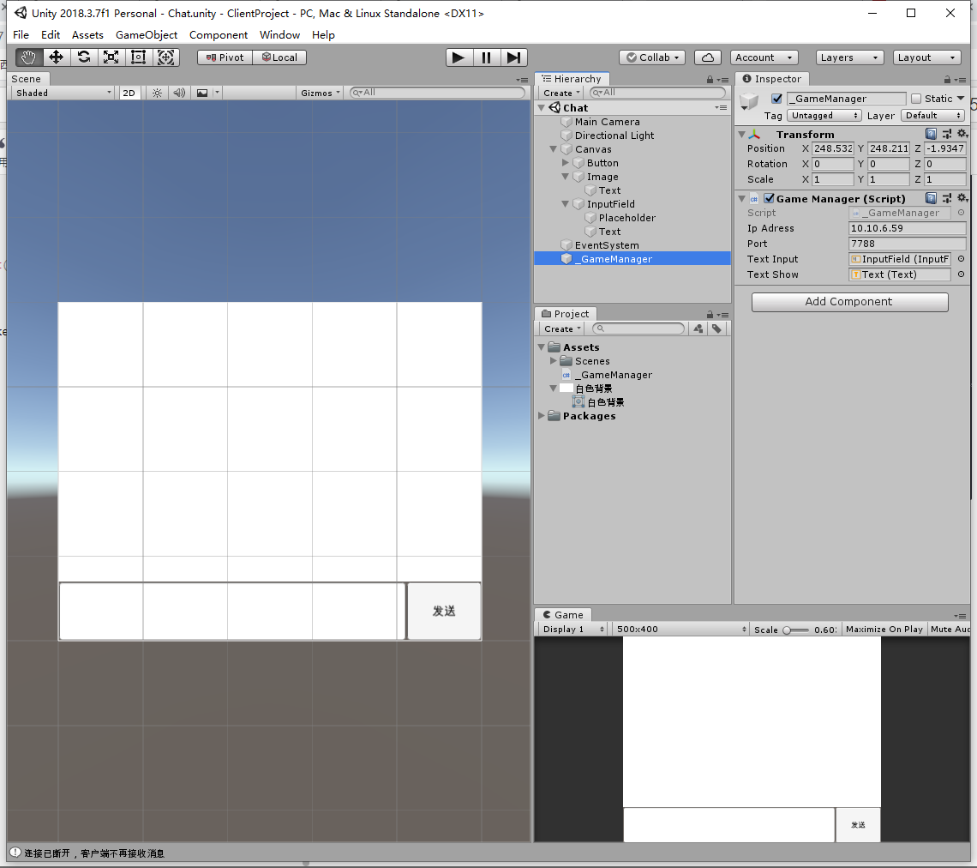Select Main Camera in Hierarchy
The height and width of the screenshot is (868, 977).
607,122
